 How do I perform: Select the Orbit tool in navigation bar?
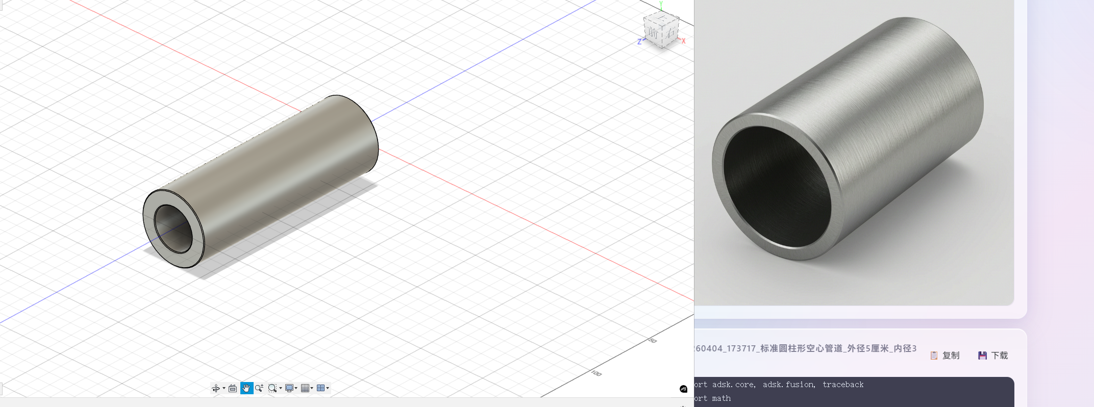coord(215,388)
